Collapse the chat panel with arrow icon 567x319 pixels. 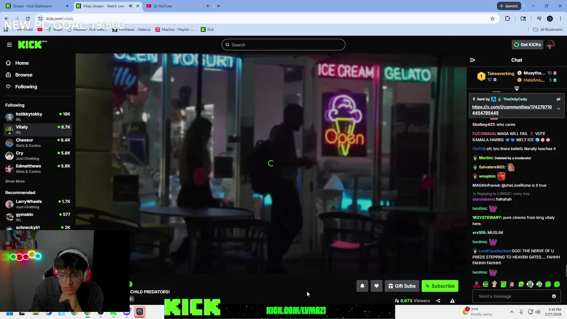(472, 60)
